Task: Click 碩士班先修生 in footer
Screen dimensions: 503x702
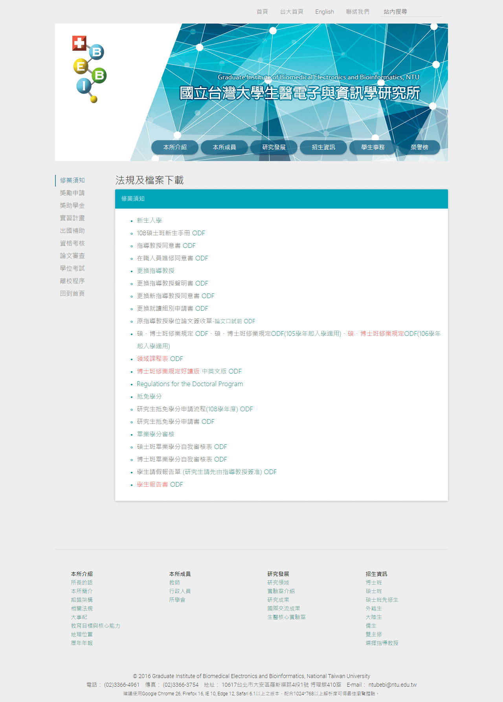Action: click(382, 600)
